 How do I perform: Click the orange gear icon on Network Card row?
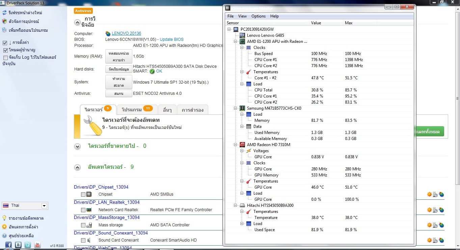429,210
